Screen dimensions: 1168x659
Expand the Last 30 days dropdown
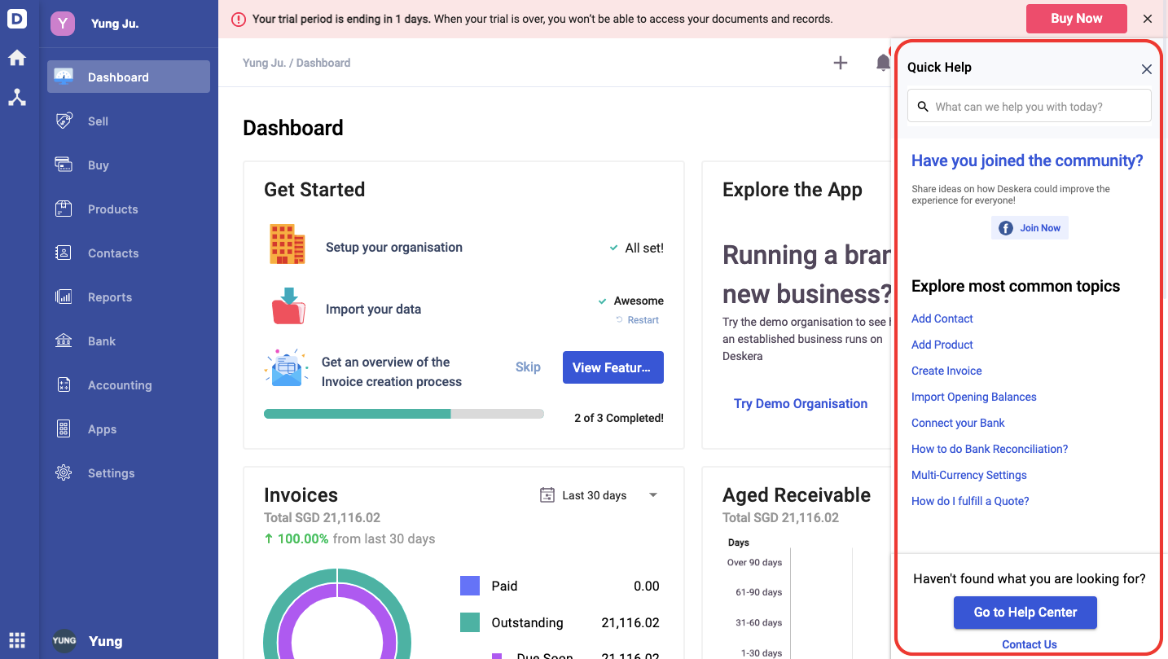[x=599, y=495]
